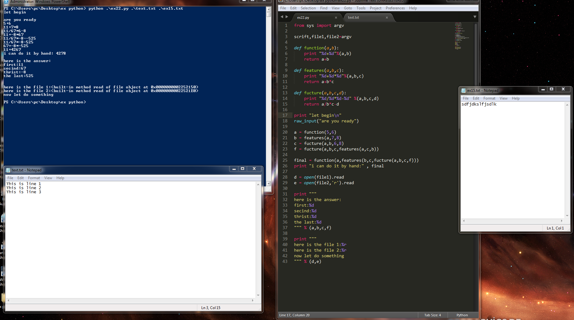574x320 pixels.
Task: Click the text.txt Notepad vertical scroll down arrow
Action: click(x=258, y=295)
